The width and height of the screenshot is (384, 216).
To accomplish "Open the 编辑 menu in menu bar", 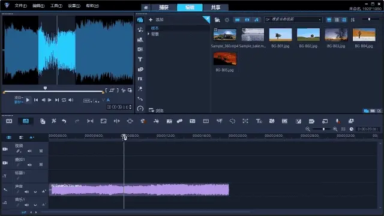I will [38, 5].
